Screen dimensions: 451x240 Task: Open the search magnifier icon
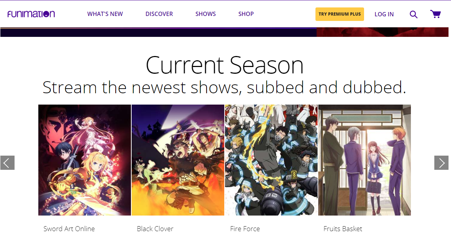coord(413,14)
